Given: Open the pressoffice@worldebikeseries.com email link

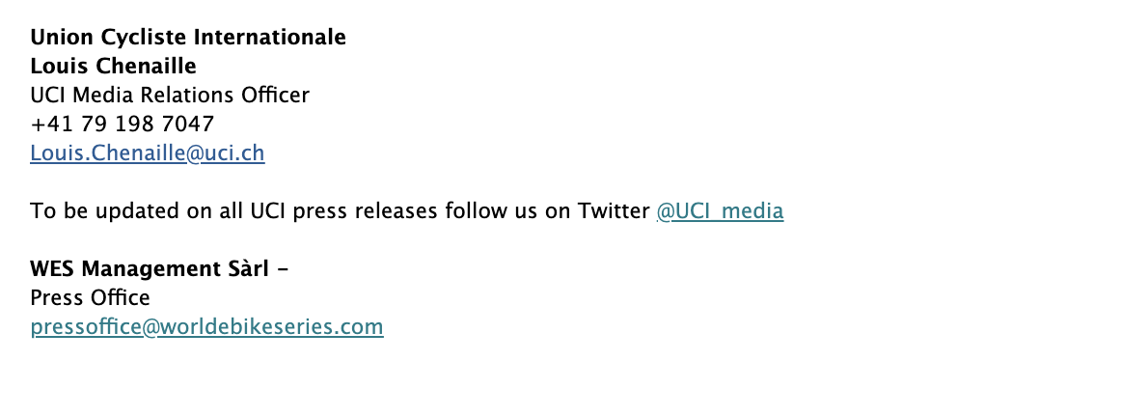Looking at the screenshot, I should [206, 327].
